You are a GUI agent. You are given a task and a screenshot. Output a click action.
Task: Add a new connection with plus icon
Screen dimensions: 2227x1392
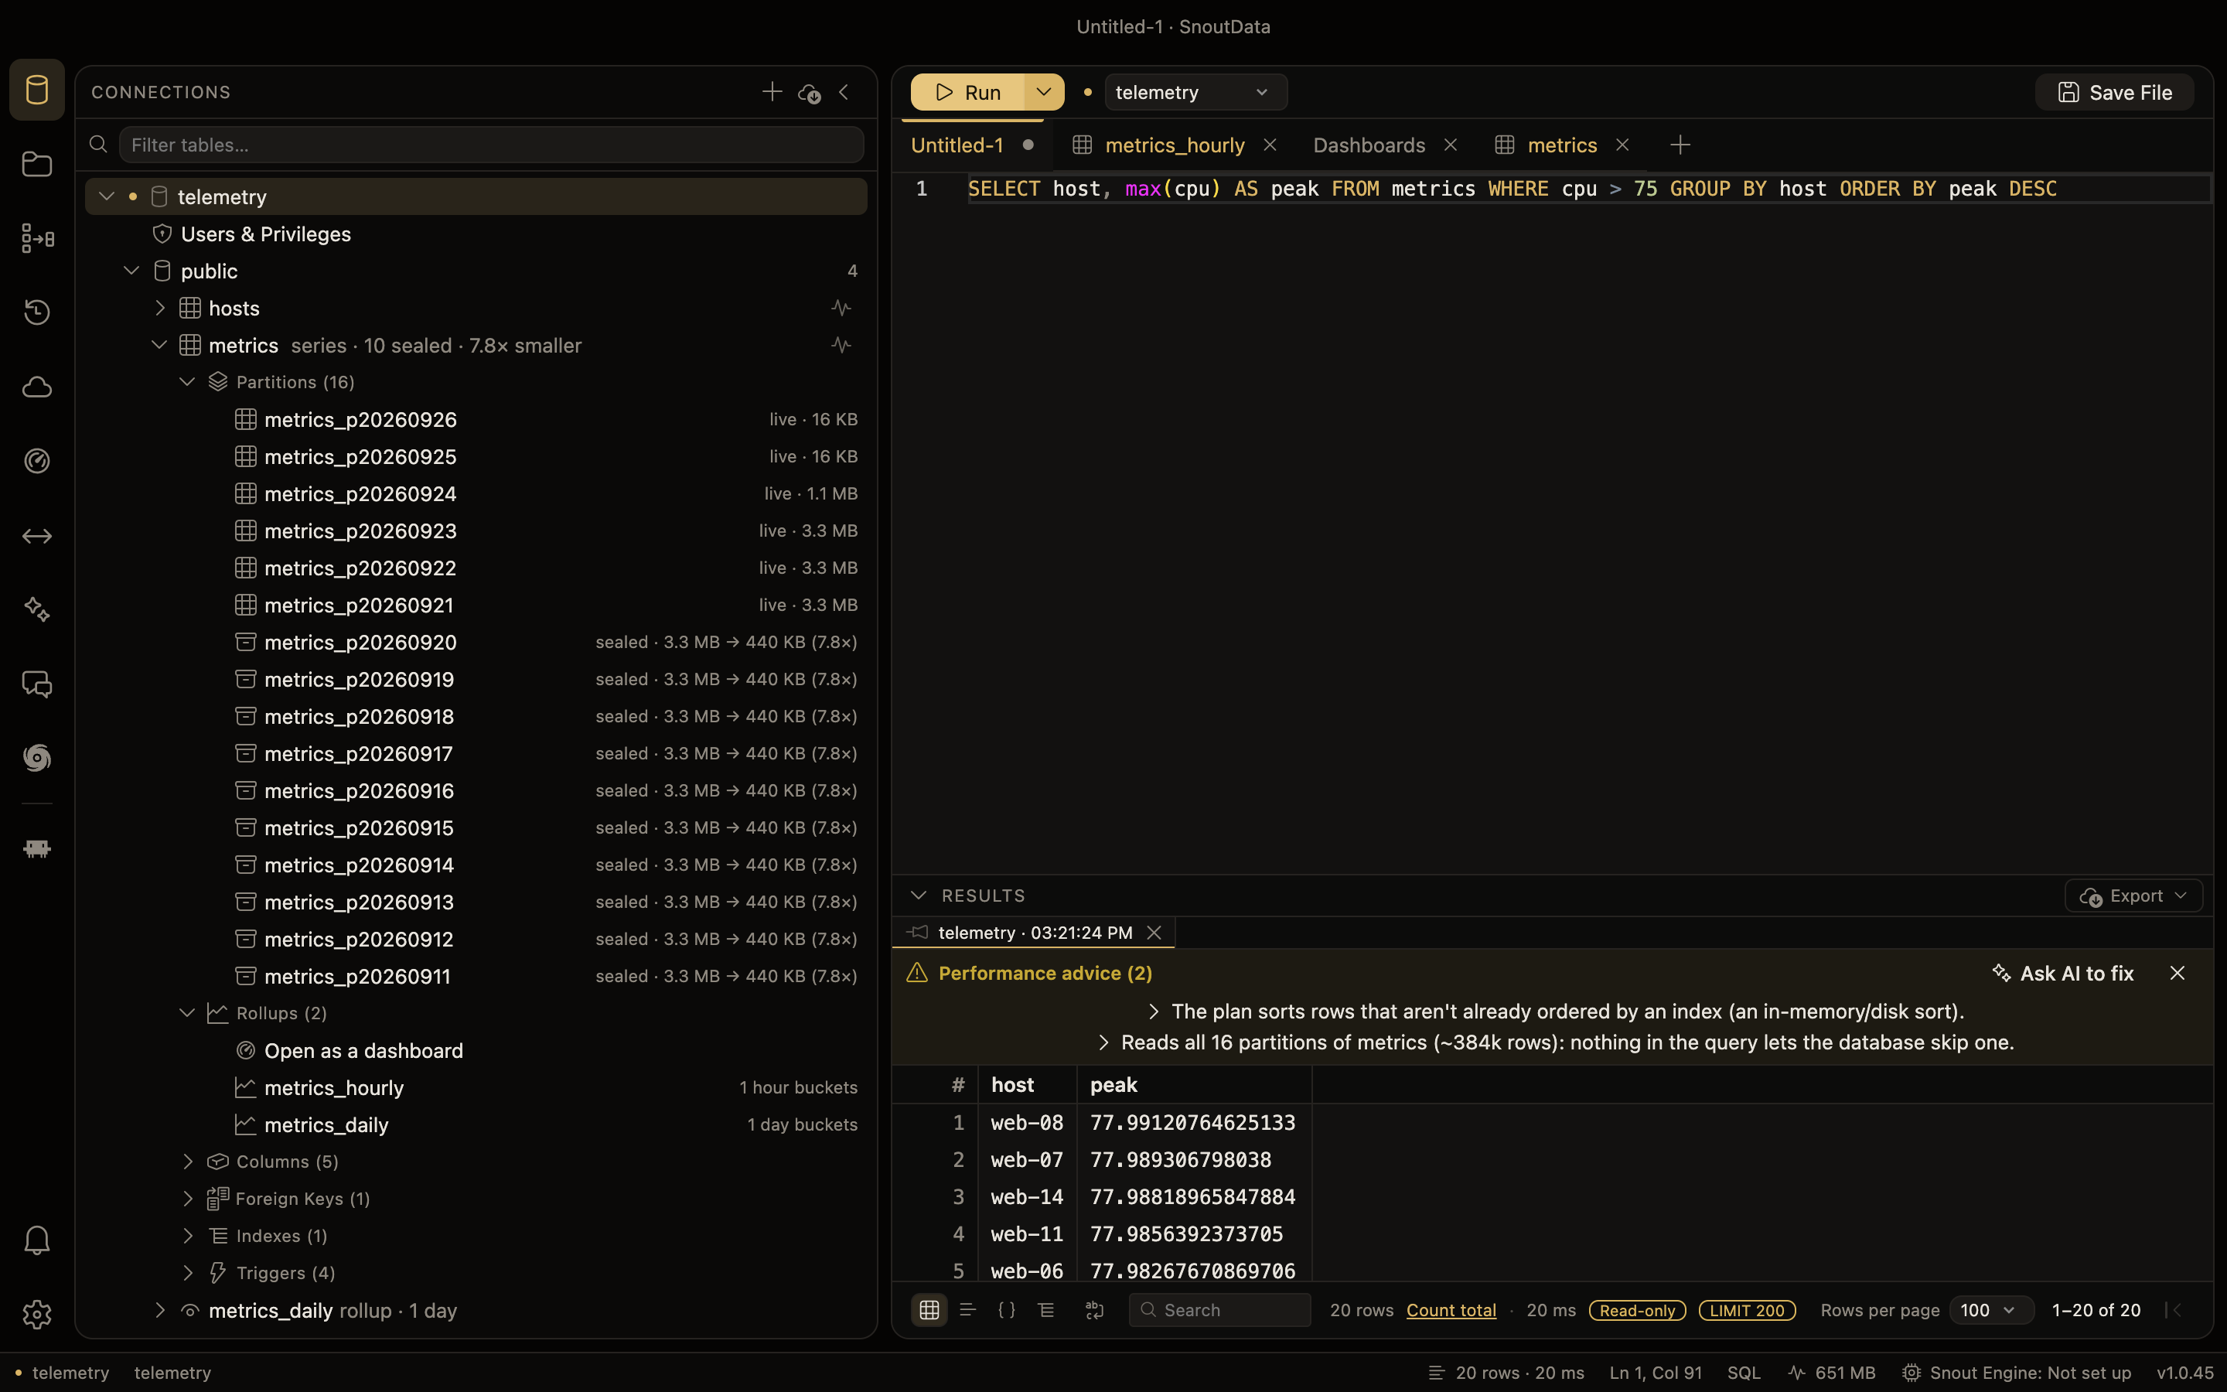[x=772, y=91]
